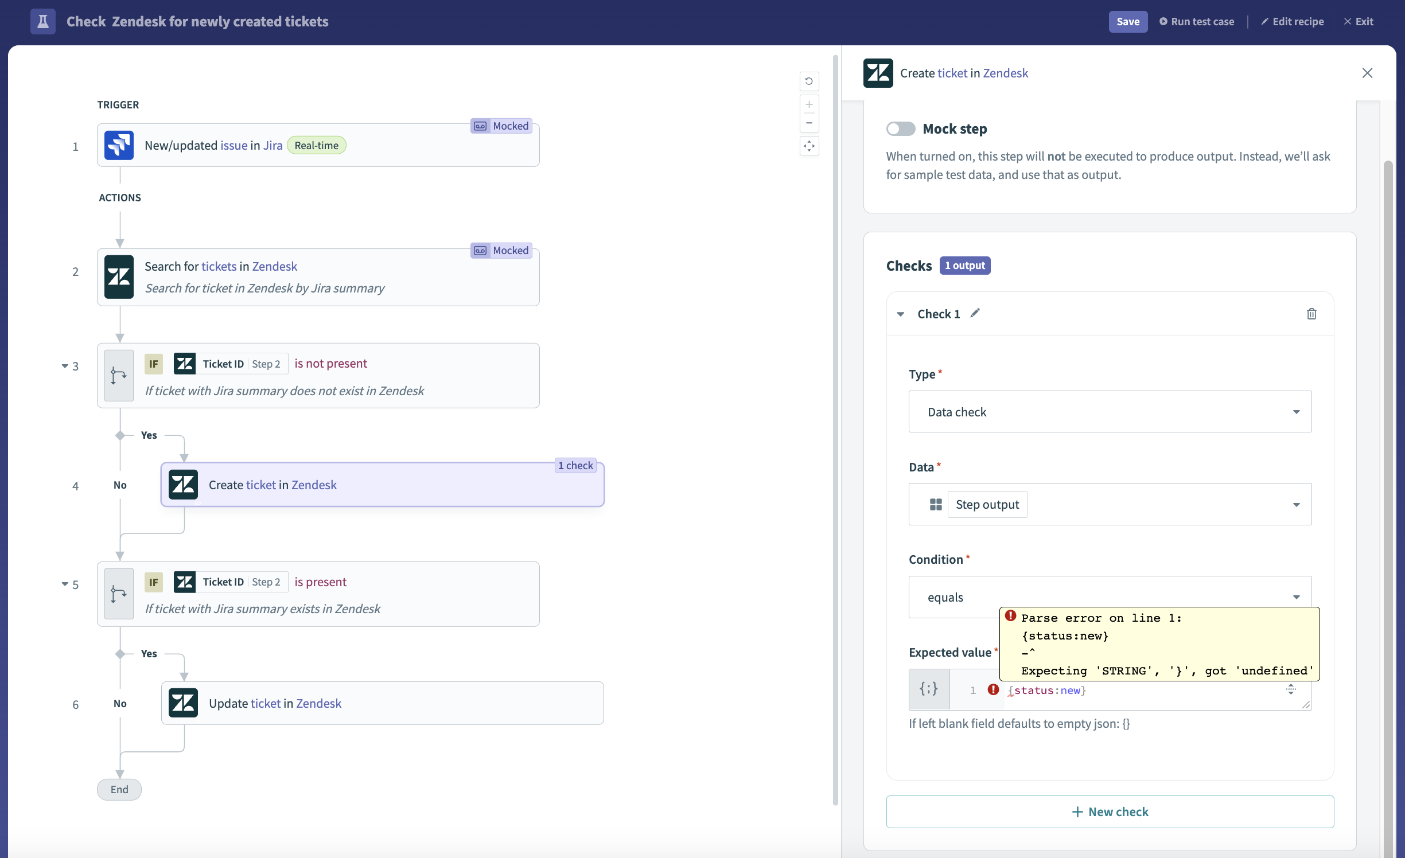The width and height of the screenshot is (1405, 858).
Task: Click Run test case
Action: (1197, 21)
